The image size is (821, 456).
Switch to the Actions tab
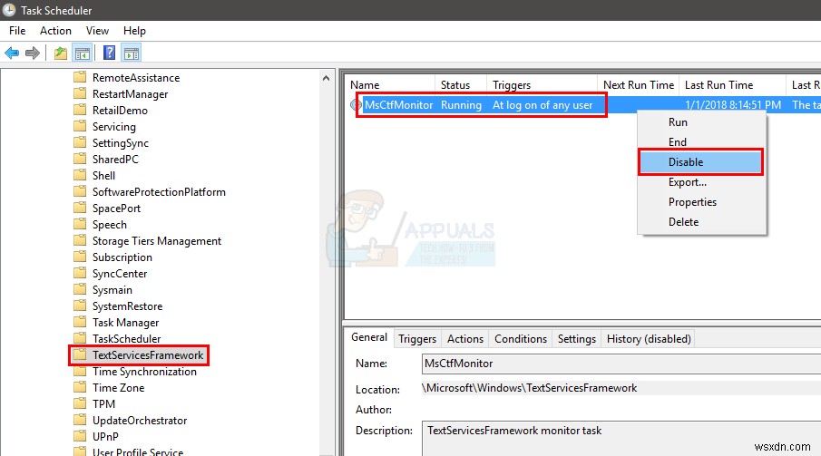click(465, 339)
